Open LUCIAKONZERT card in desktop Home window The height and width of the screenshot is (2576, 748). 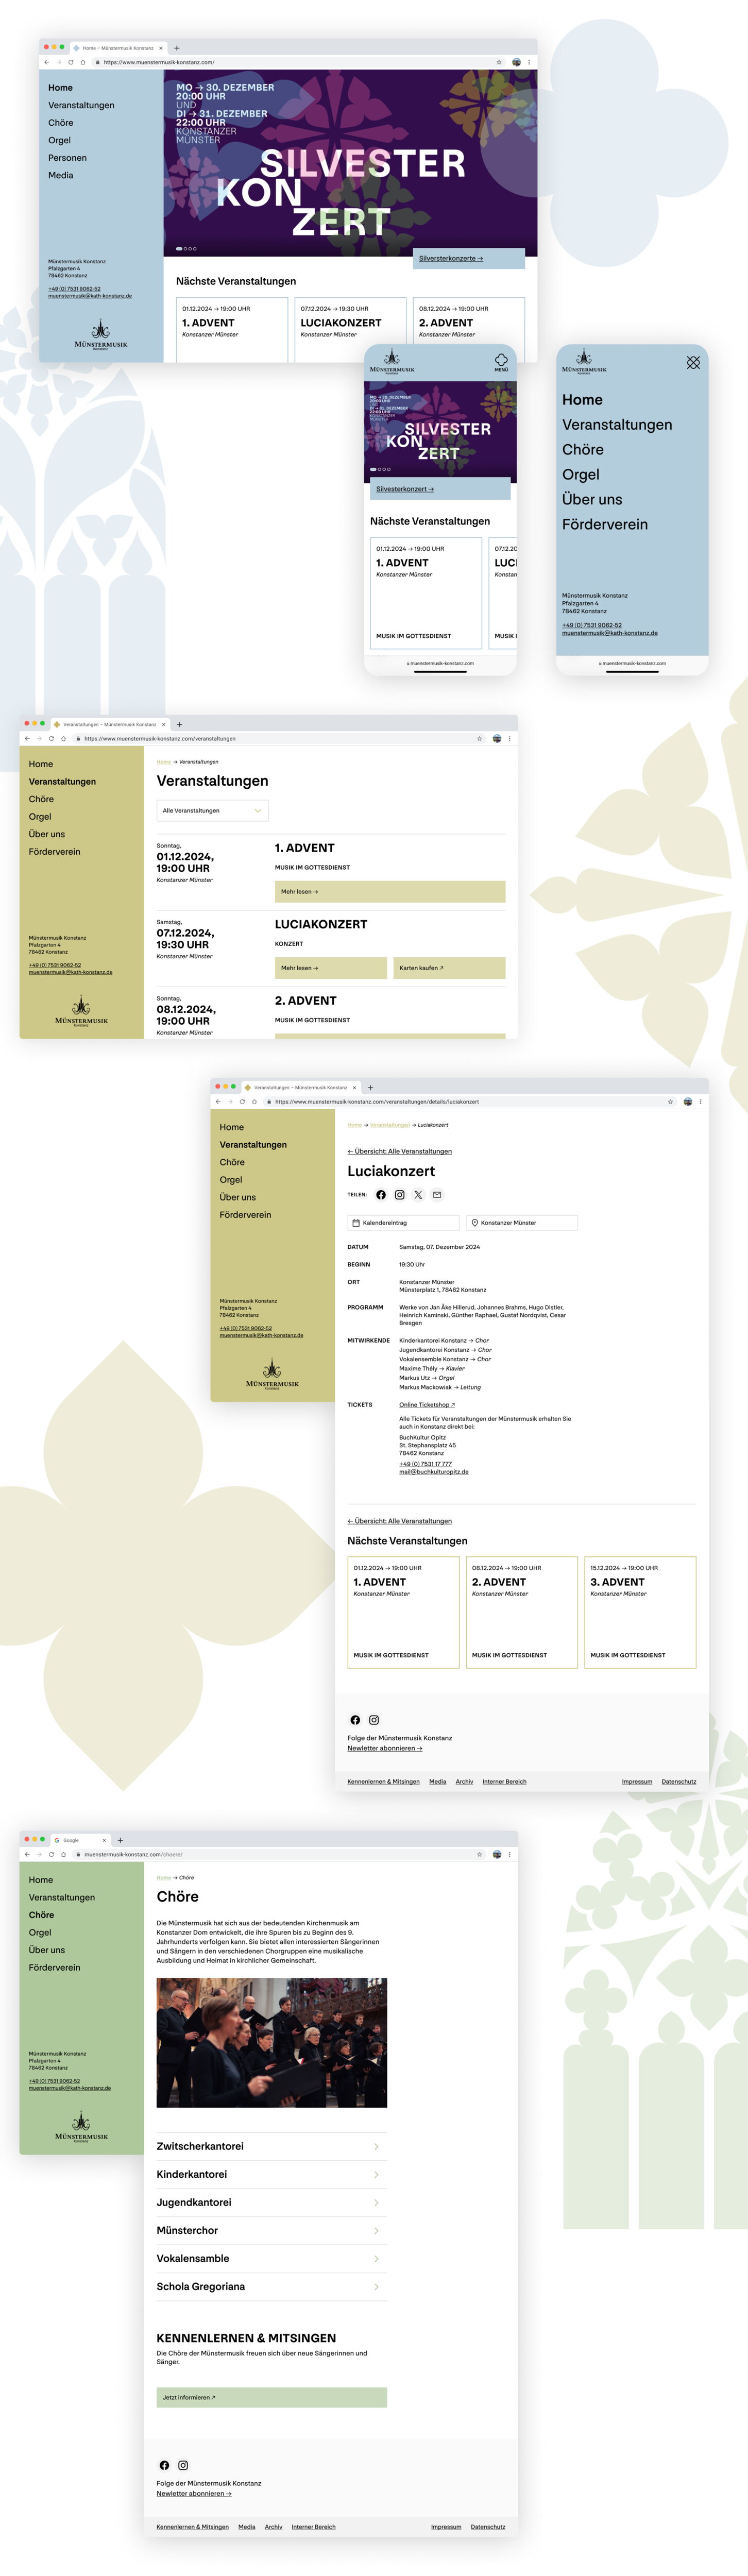(x=350, y=330)
